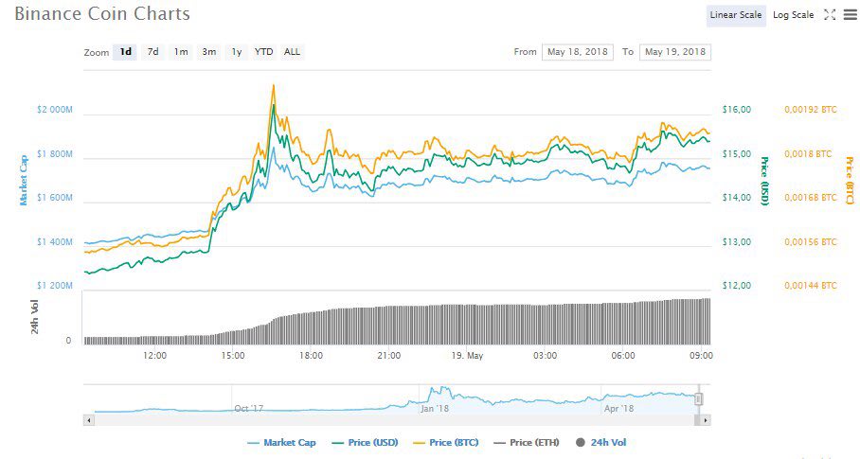Click the $1 400M market cap label
Image resolution: width=860 pixels, height=459 pixels.
coord(55,242)
